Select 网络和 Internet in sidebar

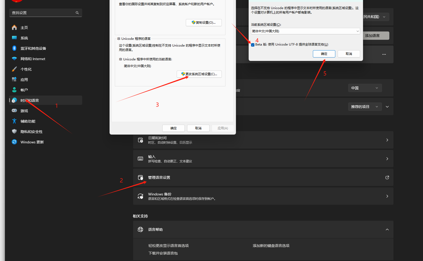pyautogui.click(x=46, y=59)
